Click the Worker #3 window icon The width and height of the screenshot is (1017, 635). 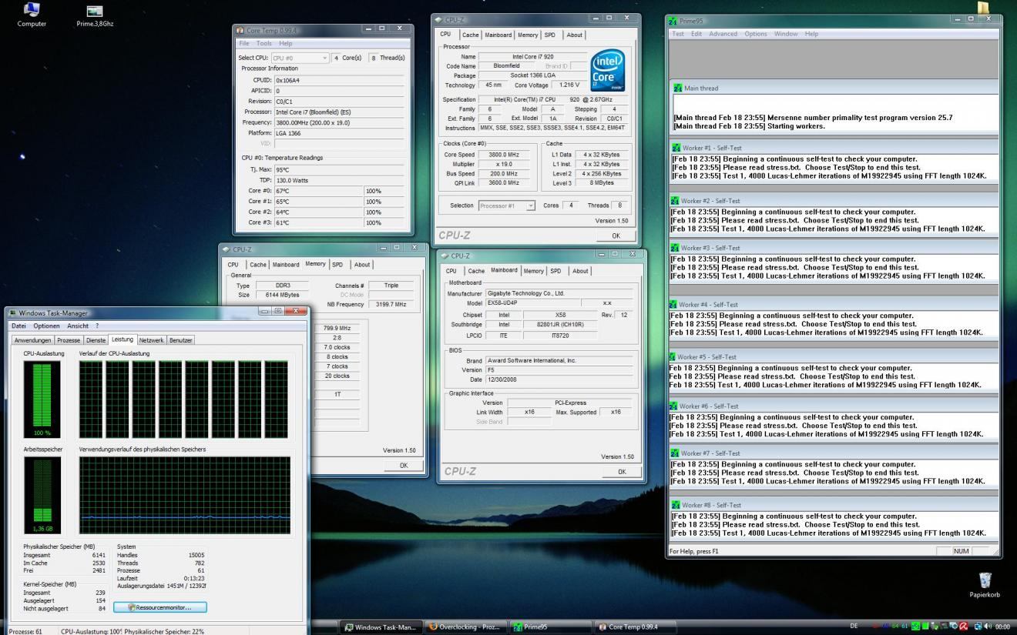(x=676, y=248)
